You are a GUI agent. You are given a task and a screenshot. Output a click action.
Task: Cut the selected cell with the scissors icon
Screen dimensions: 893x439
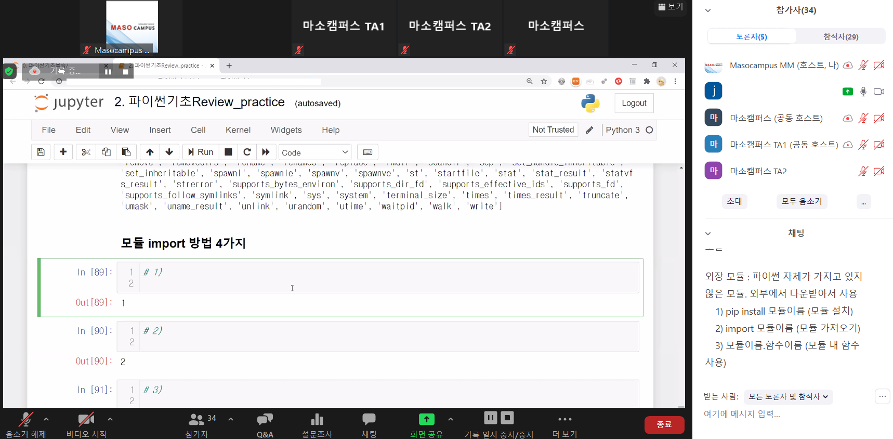coord(86,152)
